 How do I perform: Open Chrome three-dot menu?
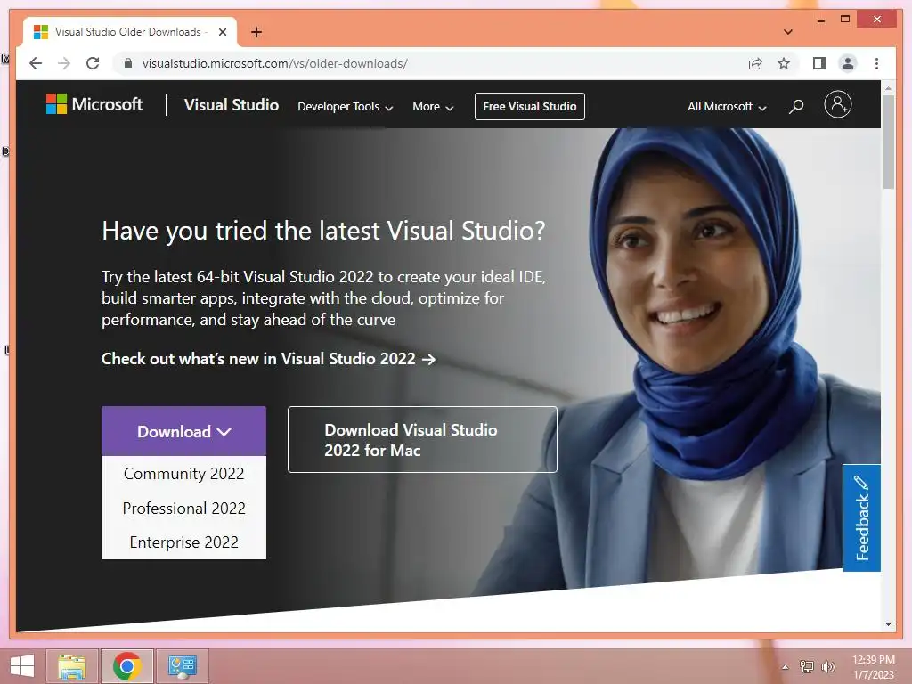click(x=876, y=63)
